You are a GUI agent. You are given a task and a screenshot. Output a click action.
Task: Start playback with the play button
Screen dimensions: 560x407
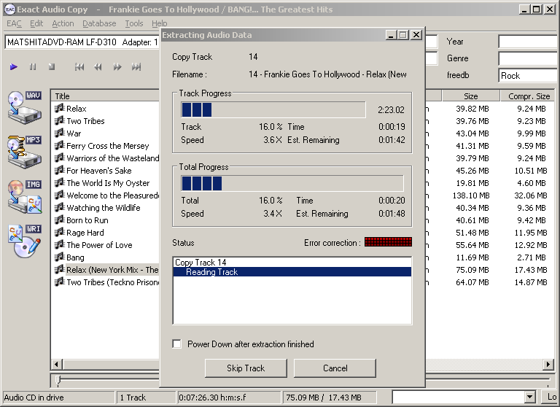14,67
